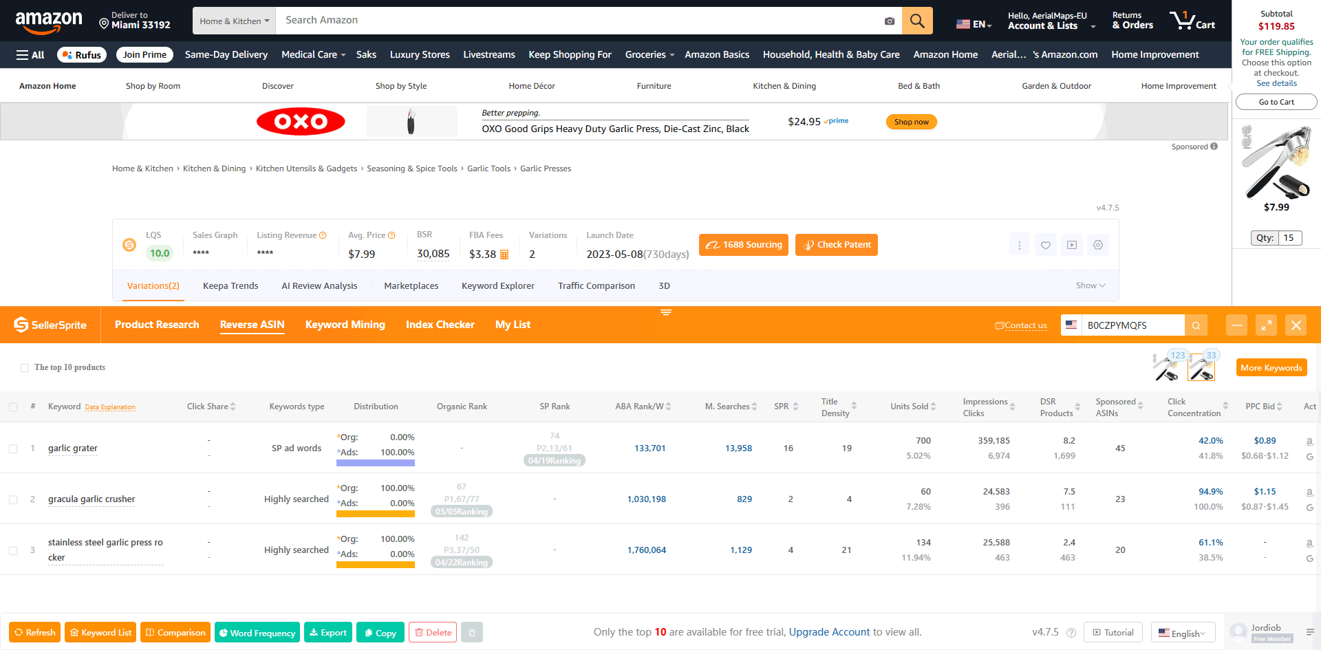The image size is (1321, 650).
Task: Open the bottom-right hamburger menu icon
Action: tap(1310, 632)
